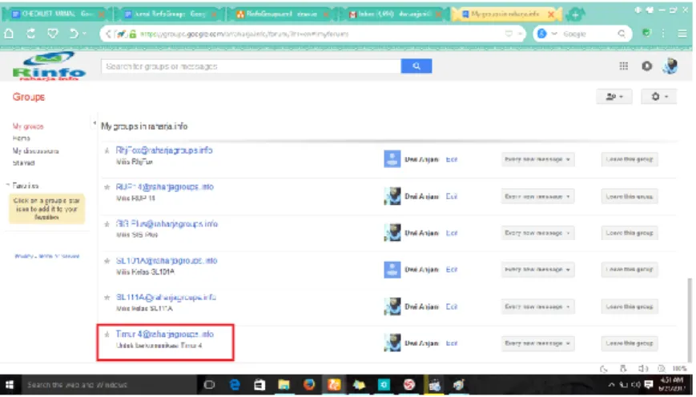Select Starred in sidebar
696x397 pixels.
23,163
